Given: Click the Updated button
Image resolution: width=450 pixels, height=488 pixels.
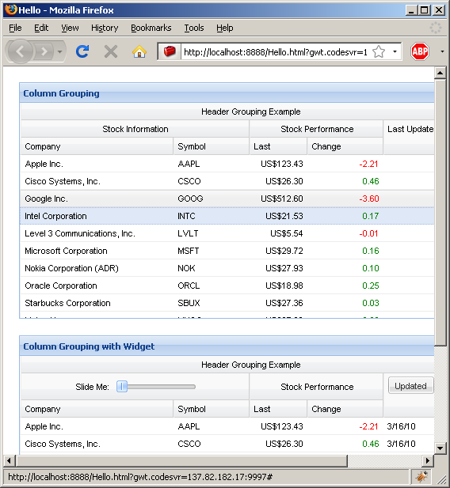Looking at the screenshot, I should click(410, 385).
